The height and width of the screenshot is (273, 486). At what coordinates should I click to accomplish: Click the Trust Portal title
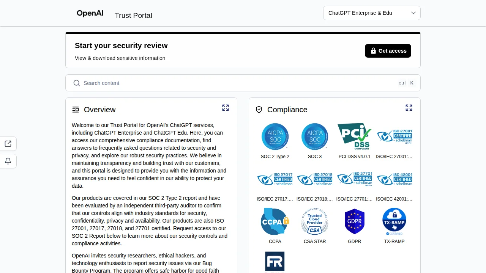click(133, 16)
